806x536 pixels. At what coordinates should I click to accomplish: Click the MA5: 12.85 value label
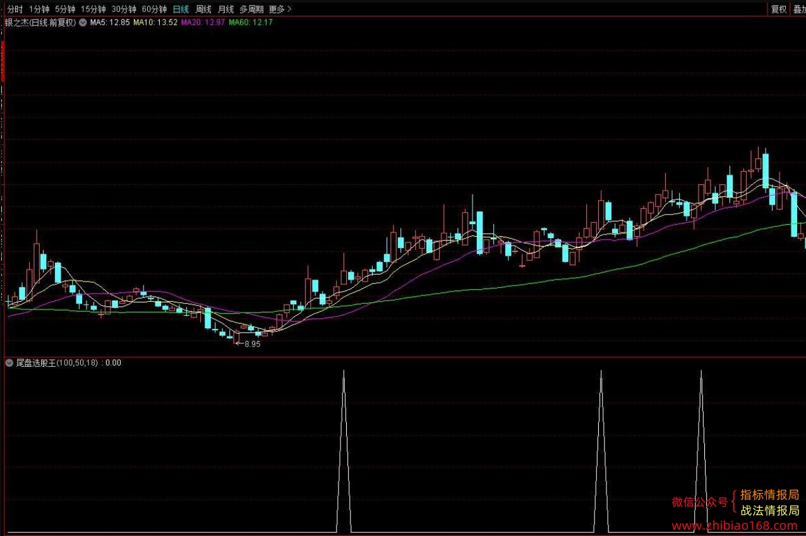point(110,23)
